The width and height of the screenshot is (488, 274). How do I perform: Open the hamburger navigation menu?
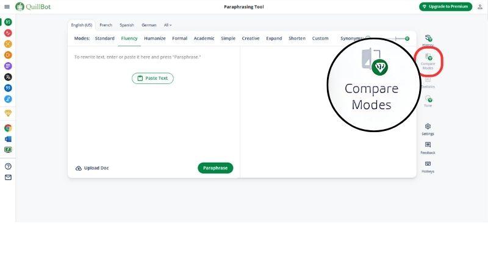click(x=7, y=7)
